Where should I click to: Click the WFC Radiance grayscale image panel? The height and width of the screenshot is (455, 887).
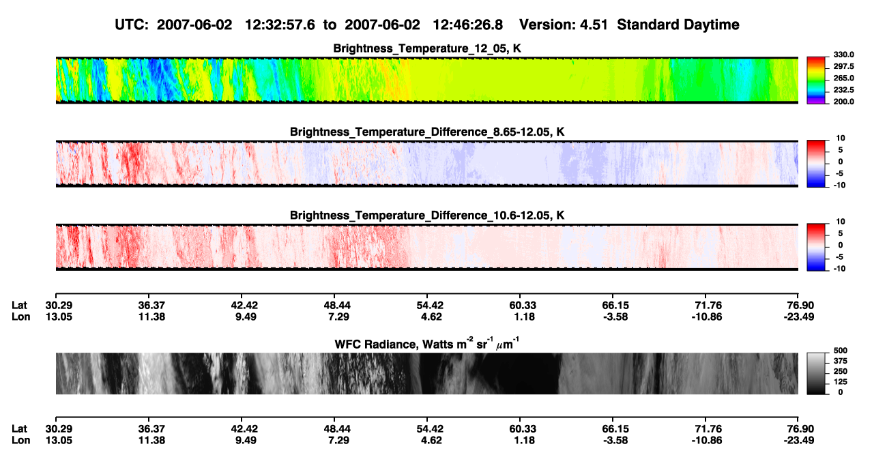pyautogui.click(x=426, y=373)
